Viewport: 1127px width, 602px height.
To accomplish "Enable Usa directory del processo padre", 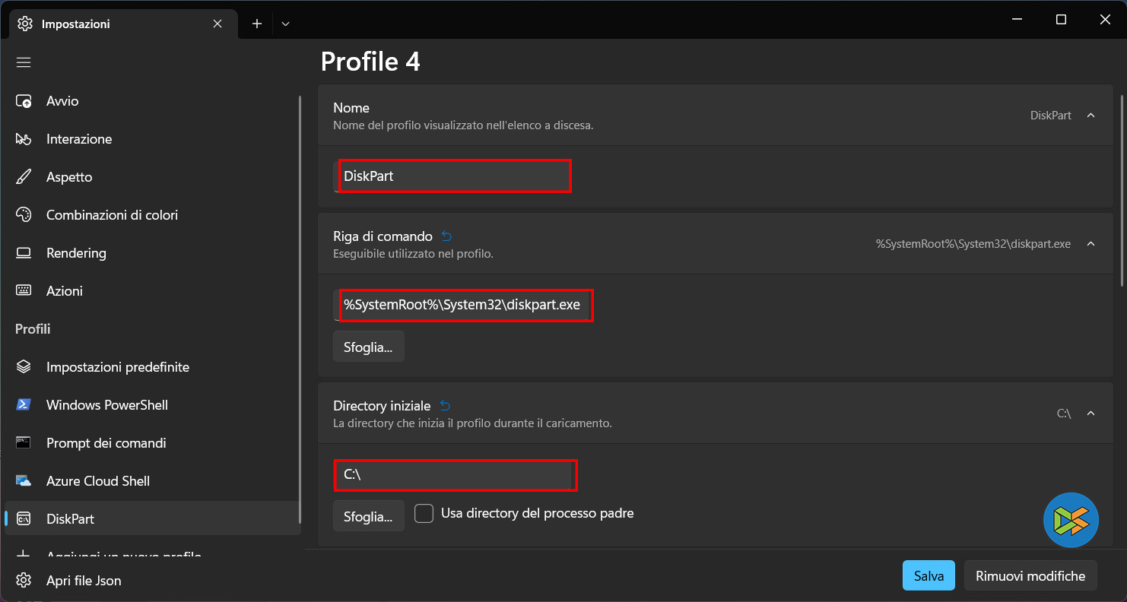I will point(424,514).
